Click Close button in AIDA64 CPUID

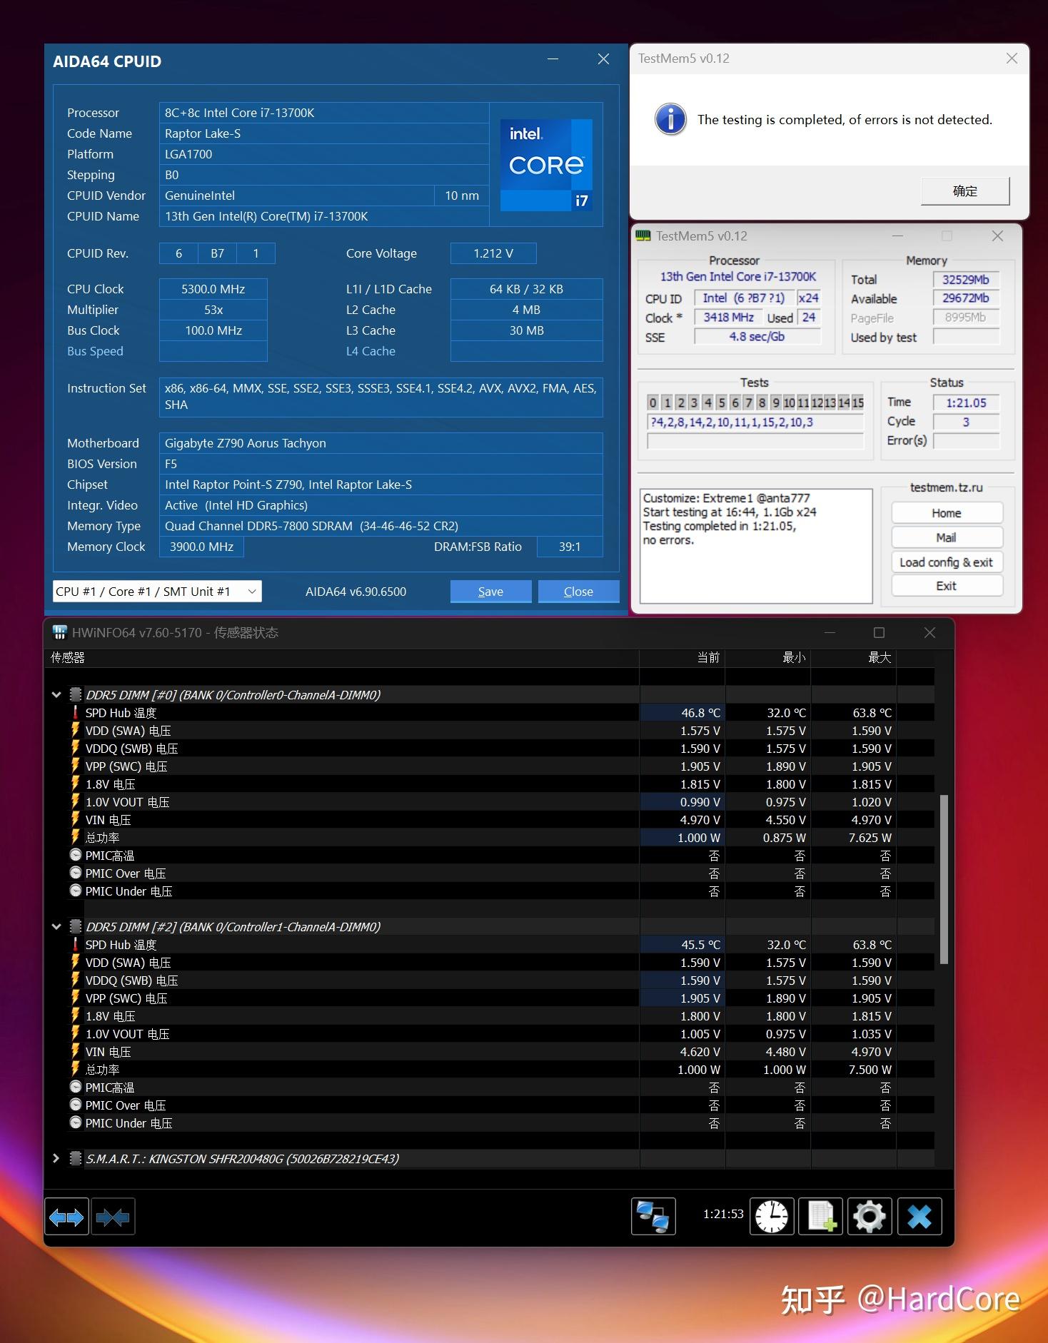point(578,591)
